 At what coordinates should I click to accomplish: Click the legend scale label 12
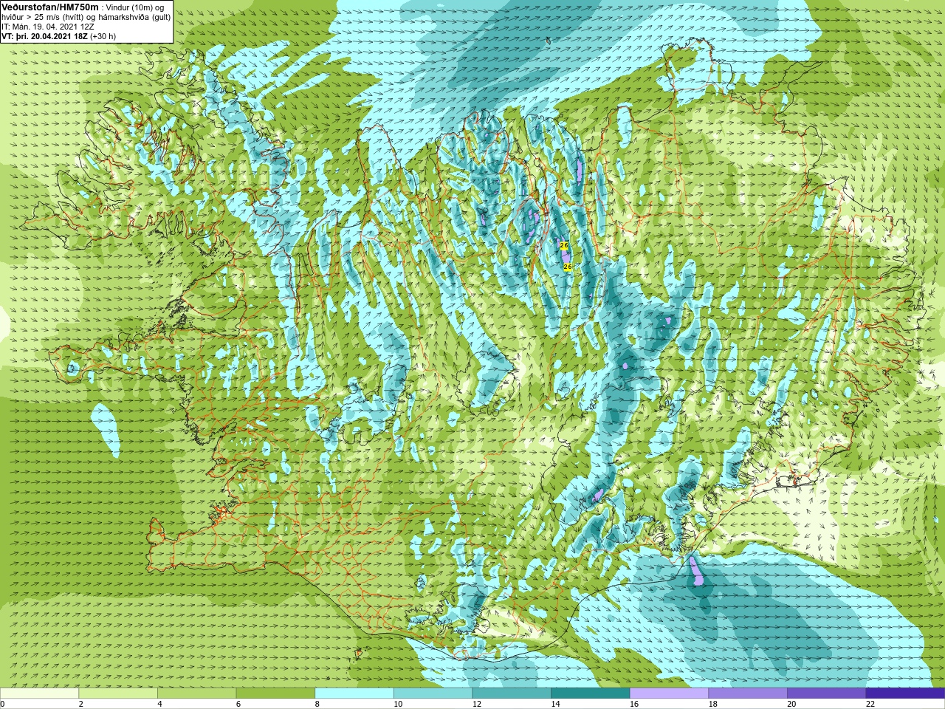477,704
